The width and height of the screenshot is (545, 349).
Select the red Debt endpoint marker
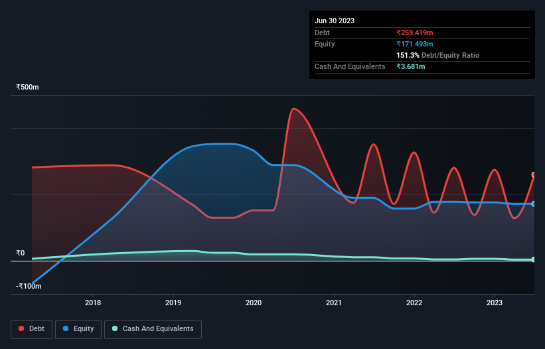pos(534,174)
